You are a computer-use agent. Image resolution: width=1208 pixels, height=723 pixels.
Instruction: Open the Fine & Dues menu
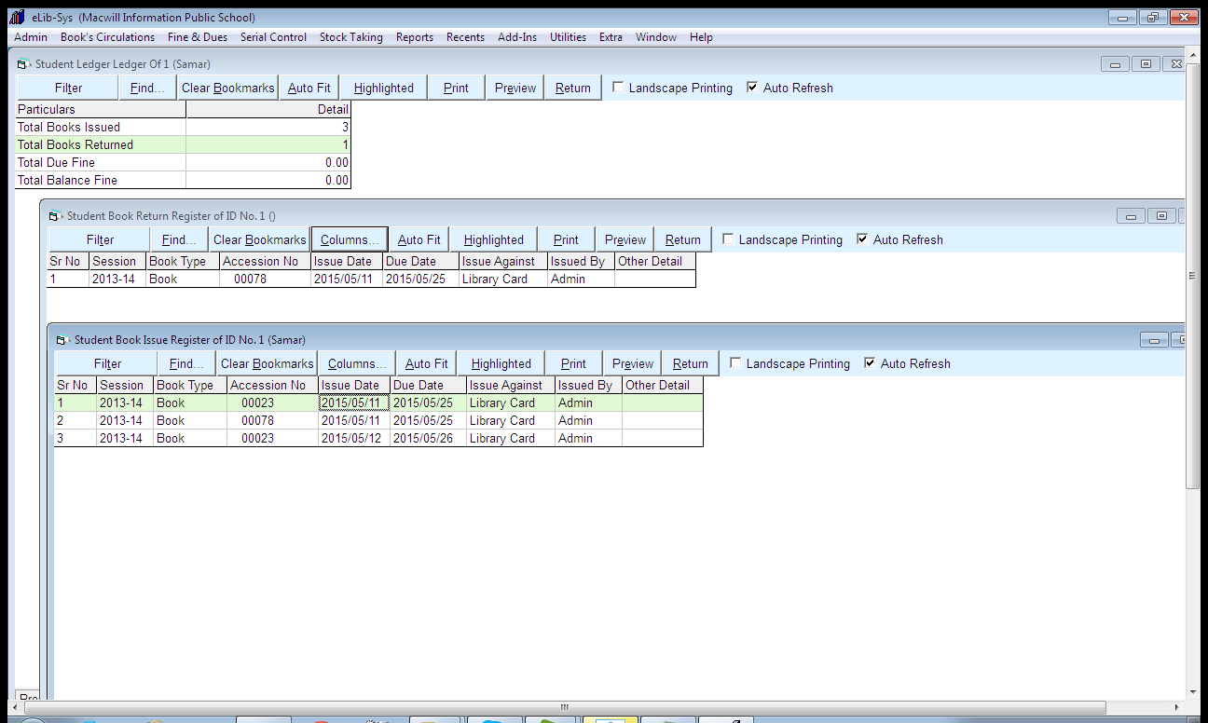click(x=198, y=37)
